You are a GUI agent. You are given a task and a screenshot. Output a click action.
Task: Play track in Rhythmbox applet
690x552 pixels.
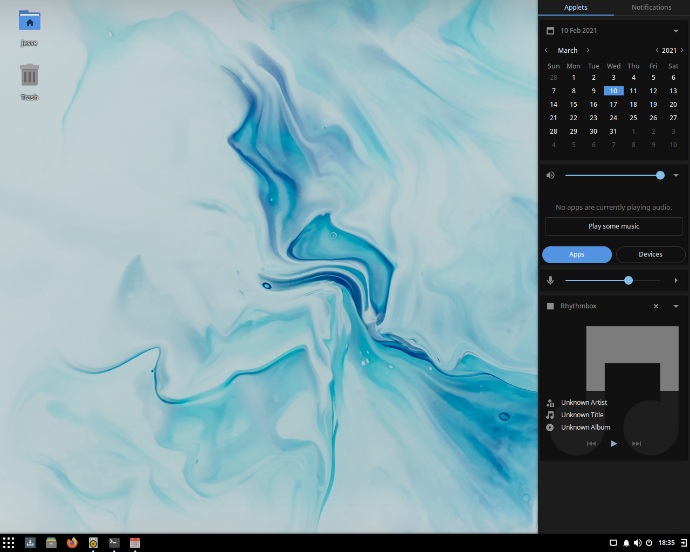tap(614, 444)
